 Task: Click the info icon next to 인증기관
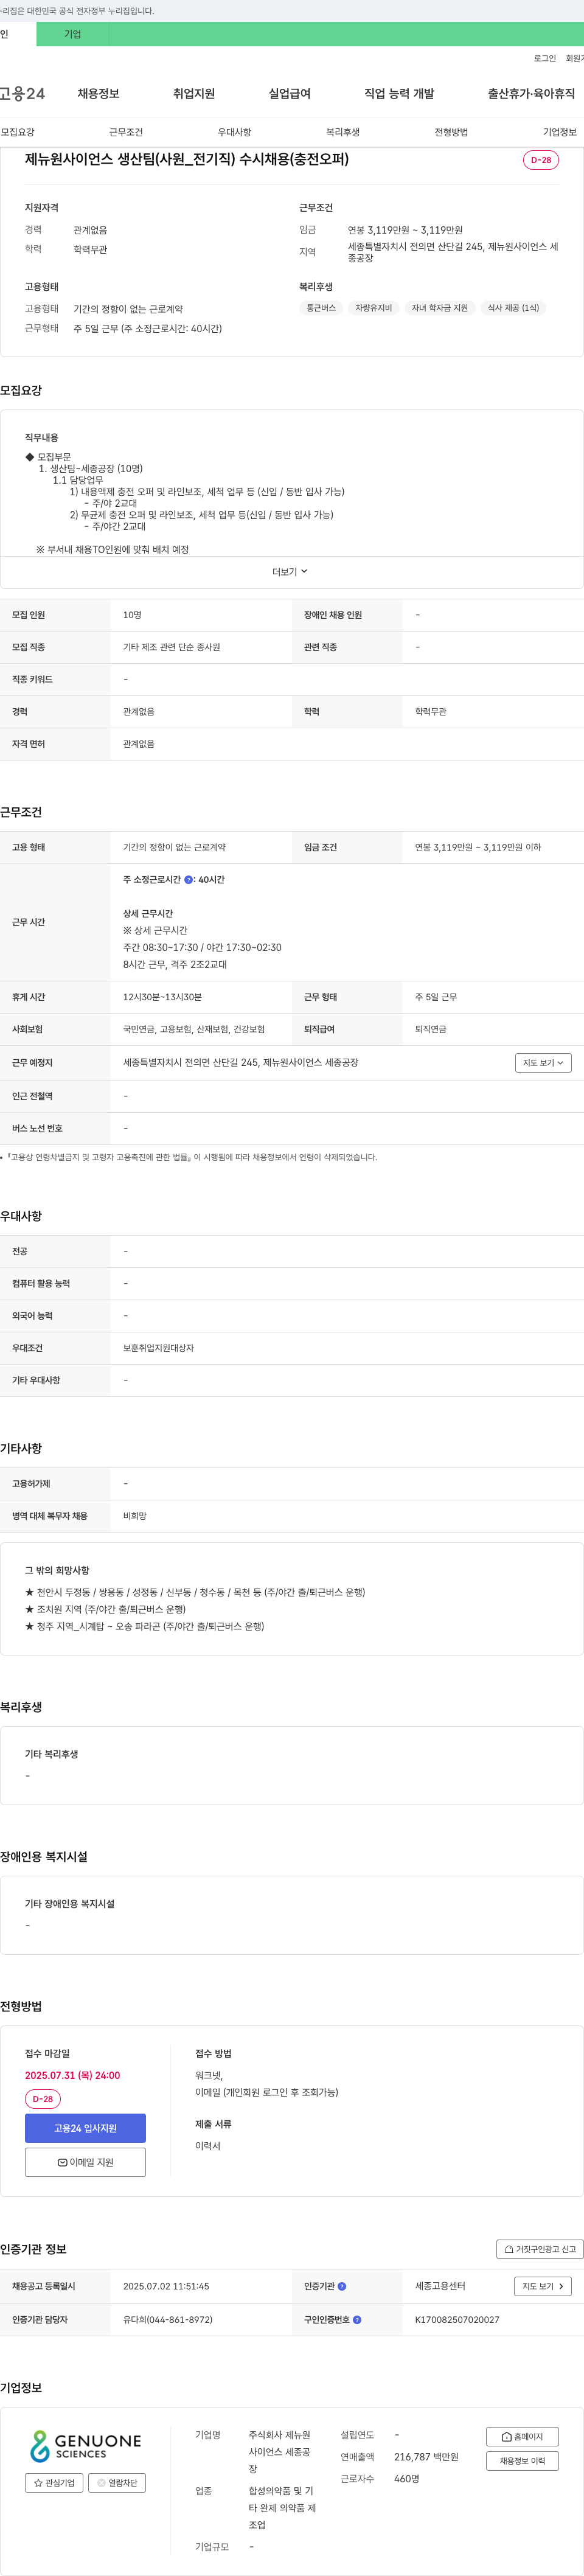coord(342,2286)
